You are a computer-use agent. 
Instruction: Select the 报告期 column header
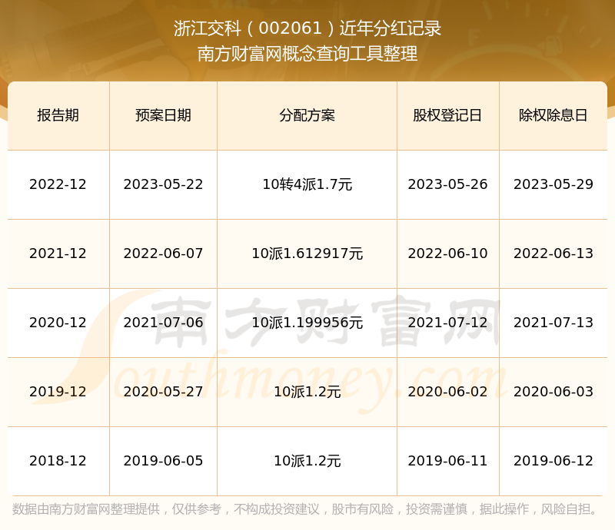click(58, 115)
